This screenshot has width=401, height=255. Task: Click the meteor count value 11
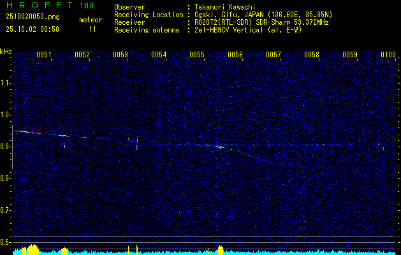click(92, 29)
